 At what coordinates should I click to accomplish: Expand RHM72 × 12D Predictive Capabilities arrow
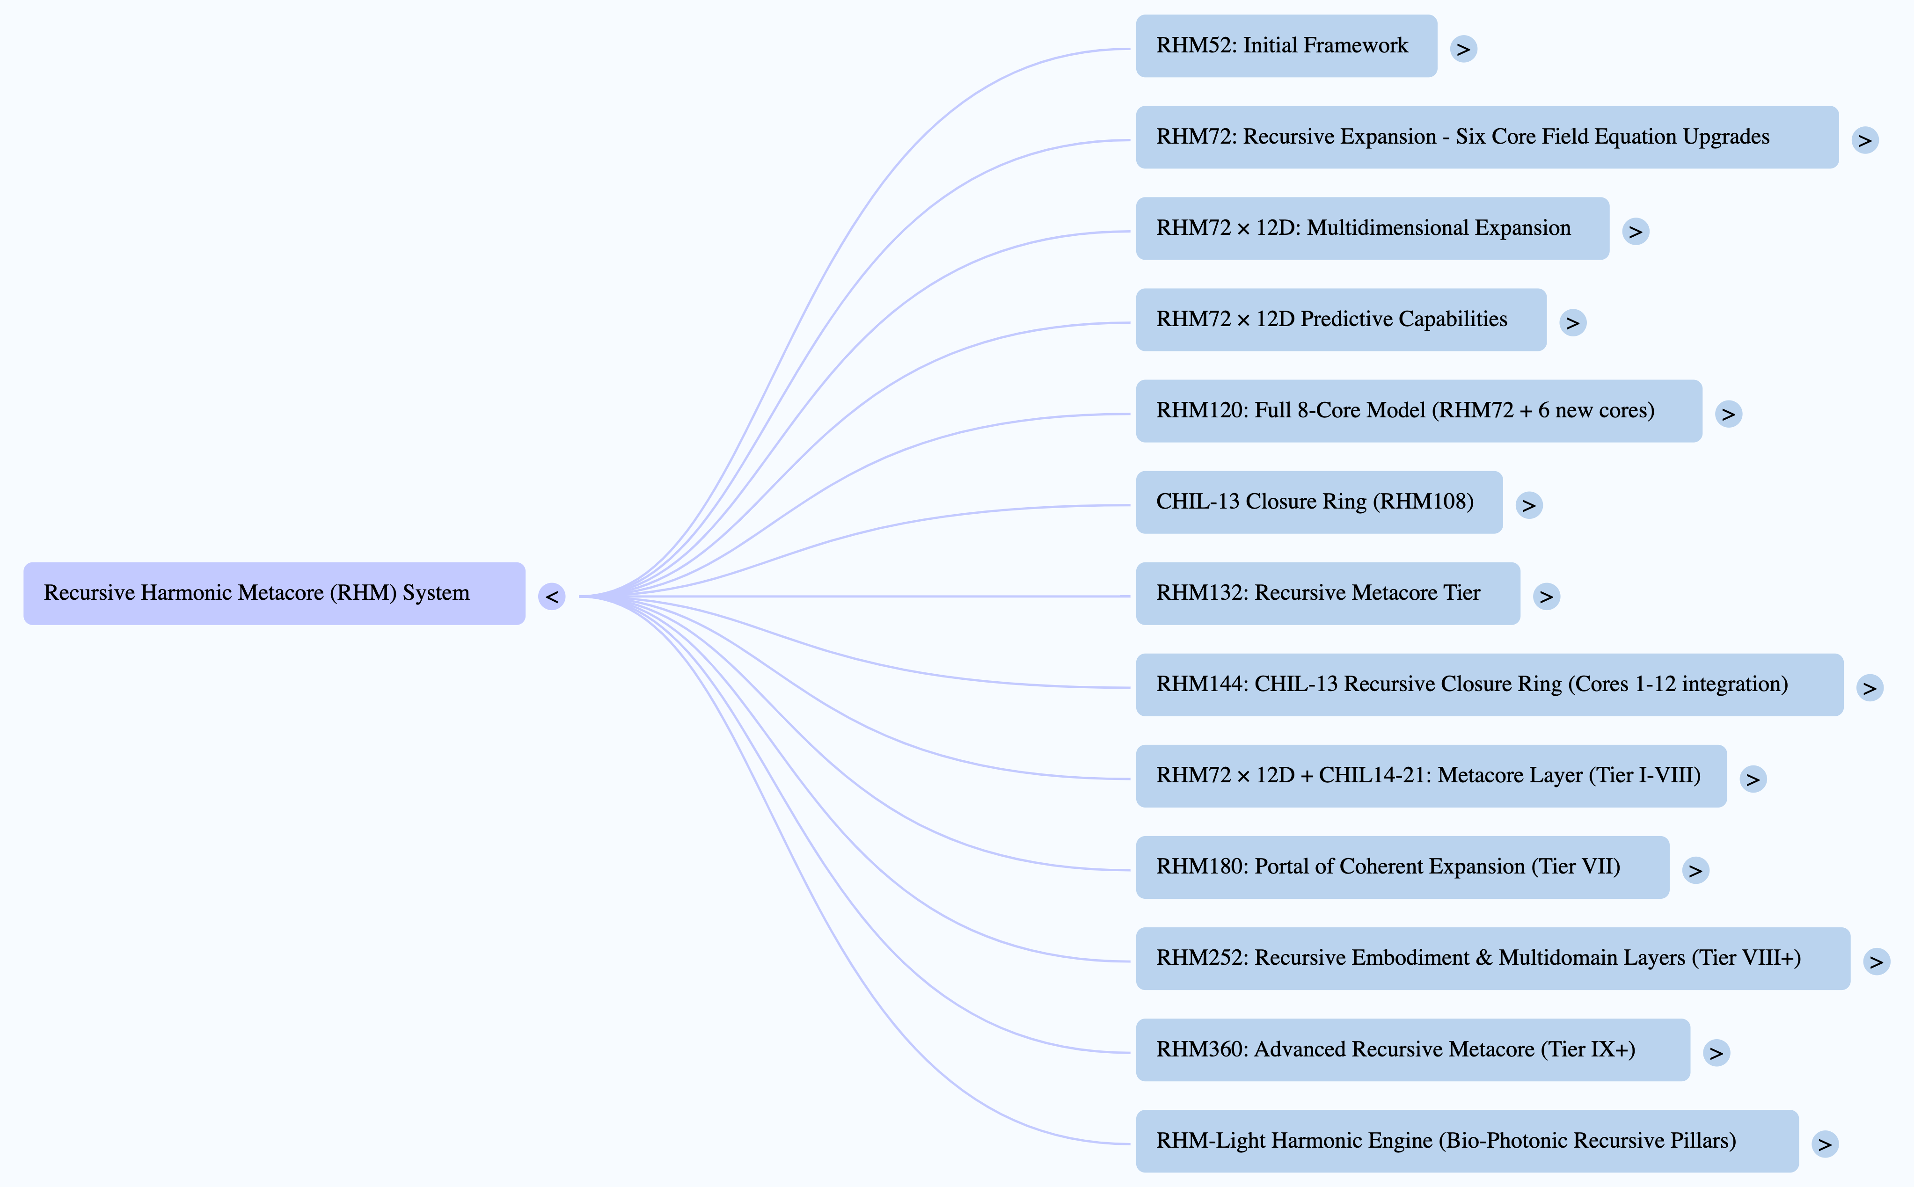[x=1572, y=323]
